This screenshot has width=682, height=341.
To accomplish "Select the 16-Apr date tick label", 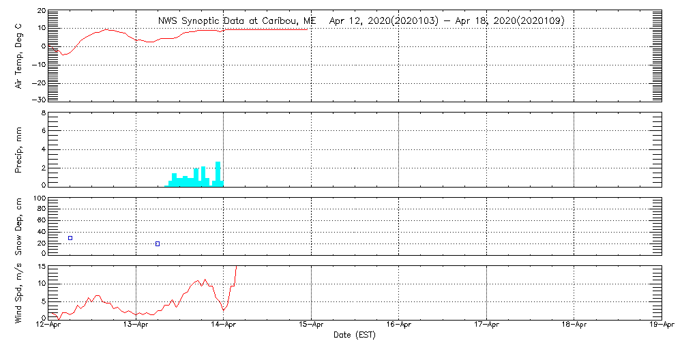I will point(399,325).
